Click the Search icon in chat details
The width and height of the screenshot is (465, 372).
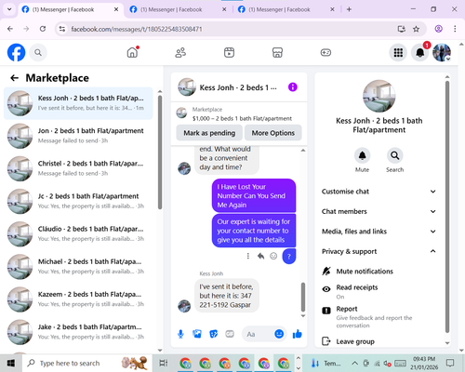tap(394, 155)
